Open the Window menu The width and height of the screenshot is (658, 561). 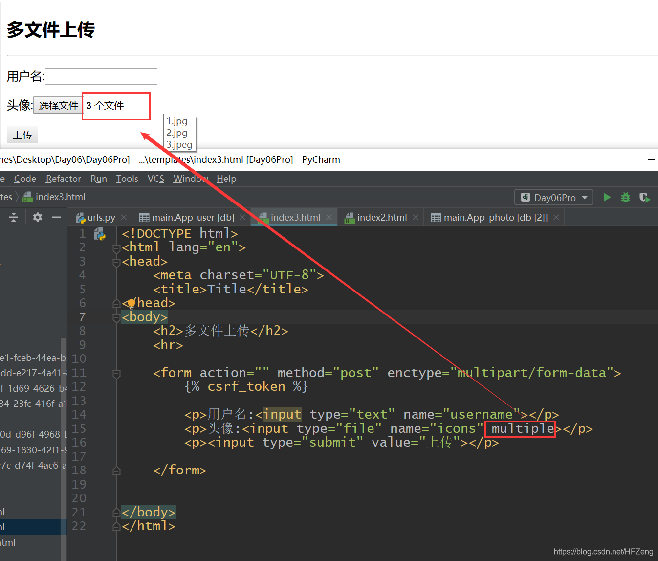(191, 179)
